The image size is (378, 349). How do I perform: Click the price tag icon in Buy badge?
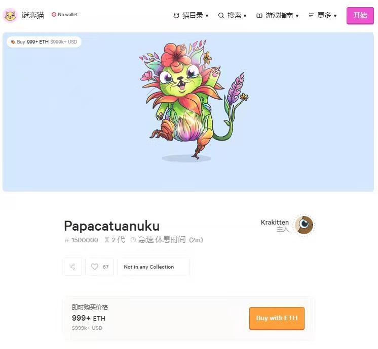click(13, 42)
